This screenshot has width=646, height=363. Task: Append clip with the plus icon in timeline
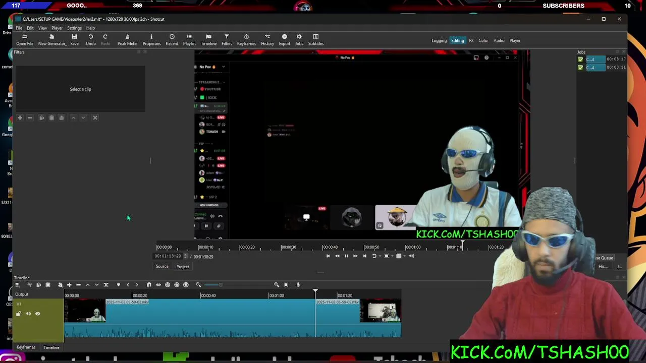click(x=69, y=285)
